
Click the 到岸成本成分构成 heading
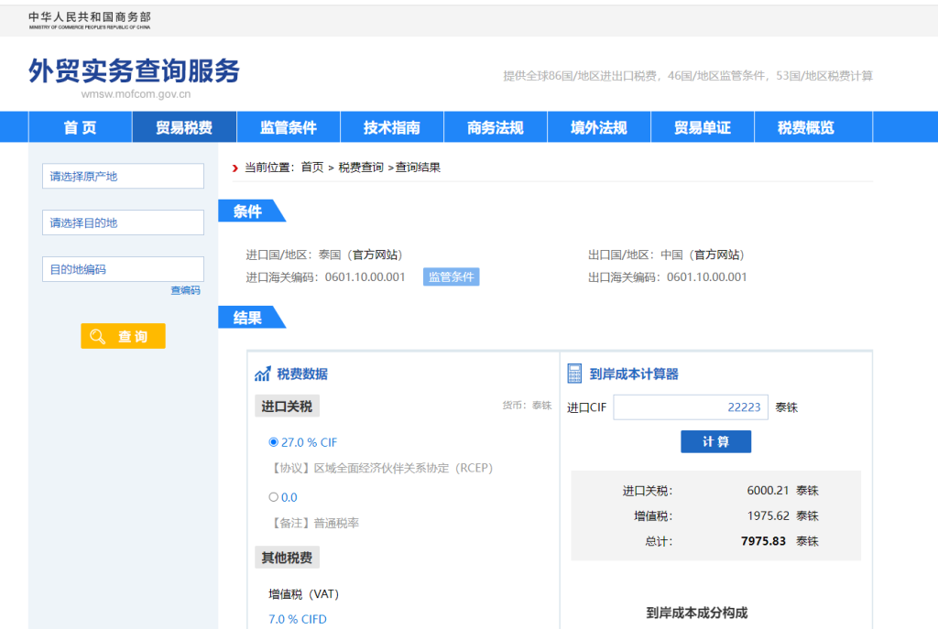coord(697,613)
